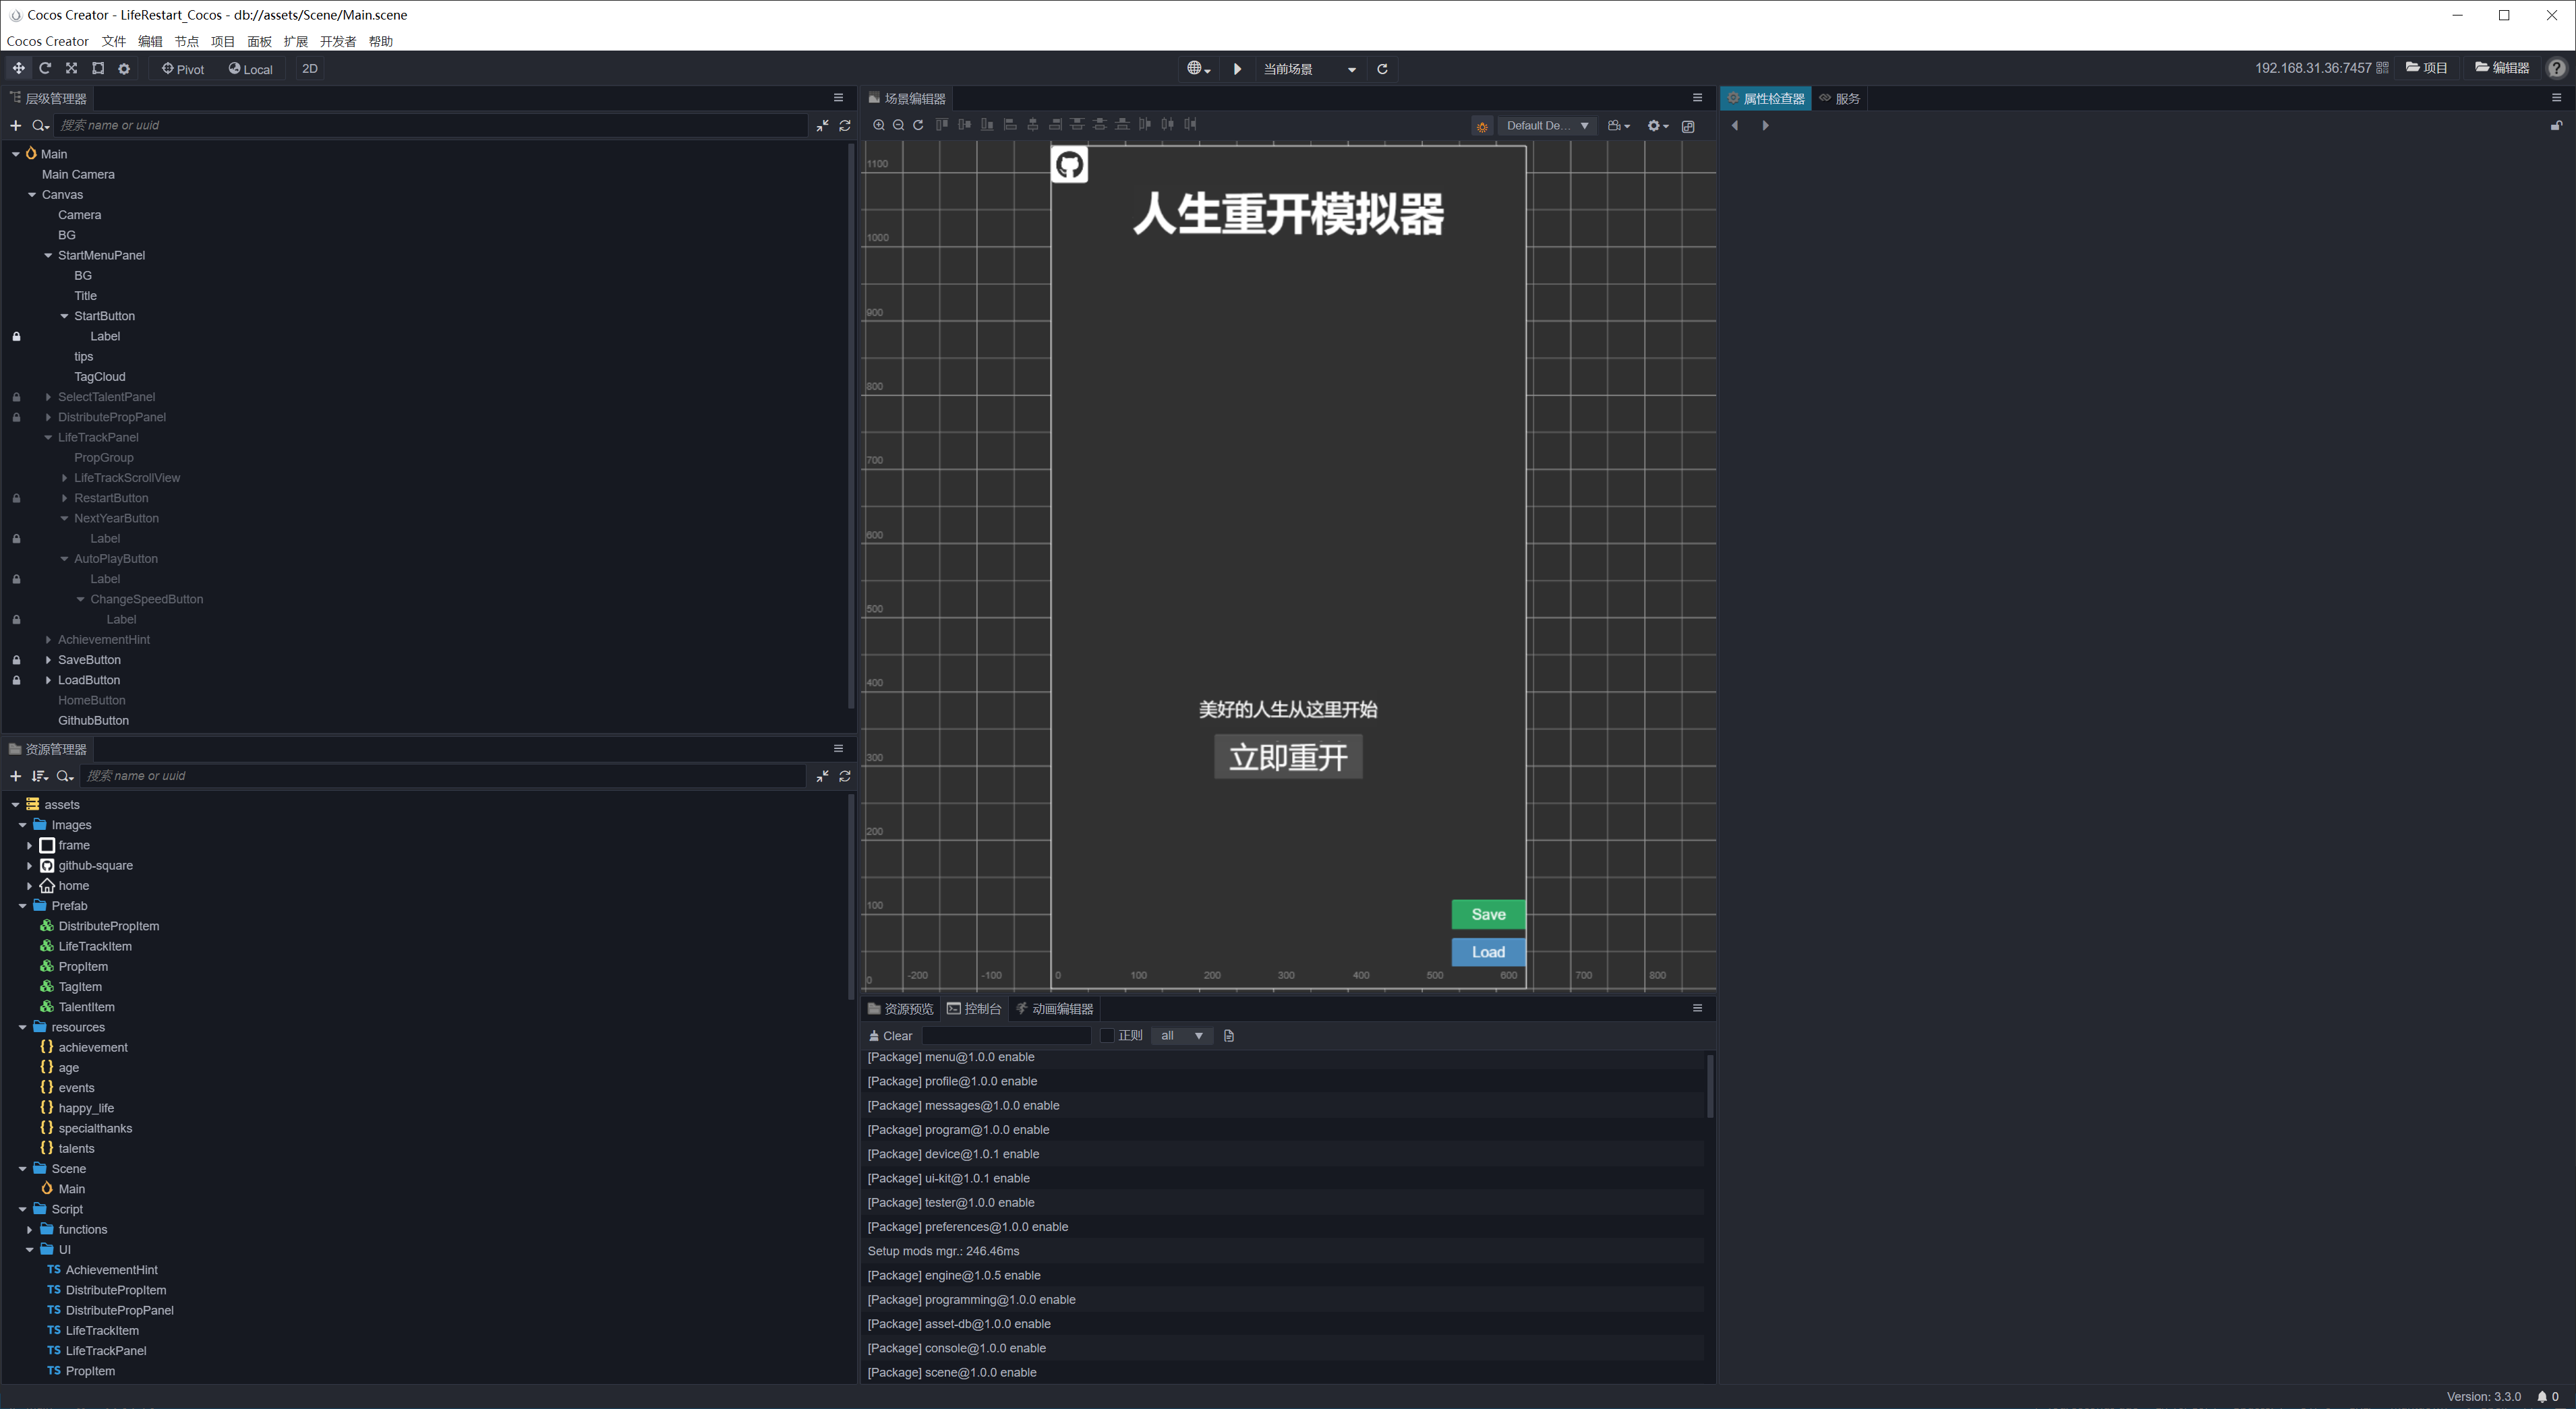The width and height of the screenshot is (2576, 1409).
Task: Toggle scene lighting bulb icon
Action: tap(1482, 126)
